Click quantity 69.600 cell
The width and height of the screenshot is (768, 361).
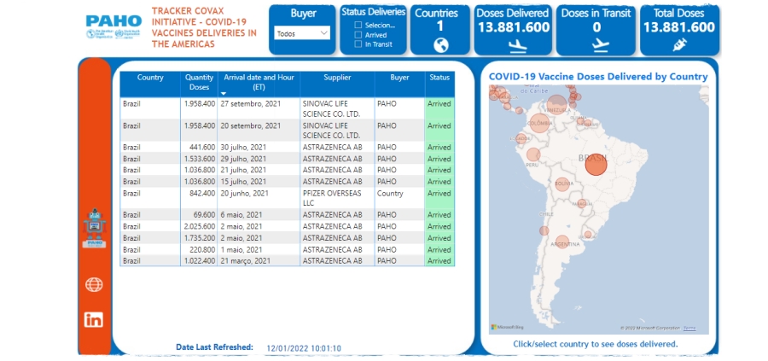point(199,214)
